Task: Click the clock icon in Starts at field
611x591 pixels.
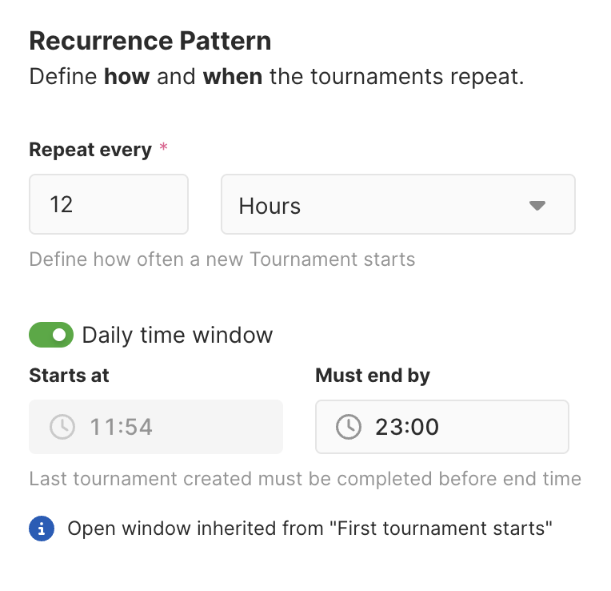Action: 62,427
